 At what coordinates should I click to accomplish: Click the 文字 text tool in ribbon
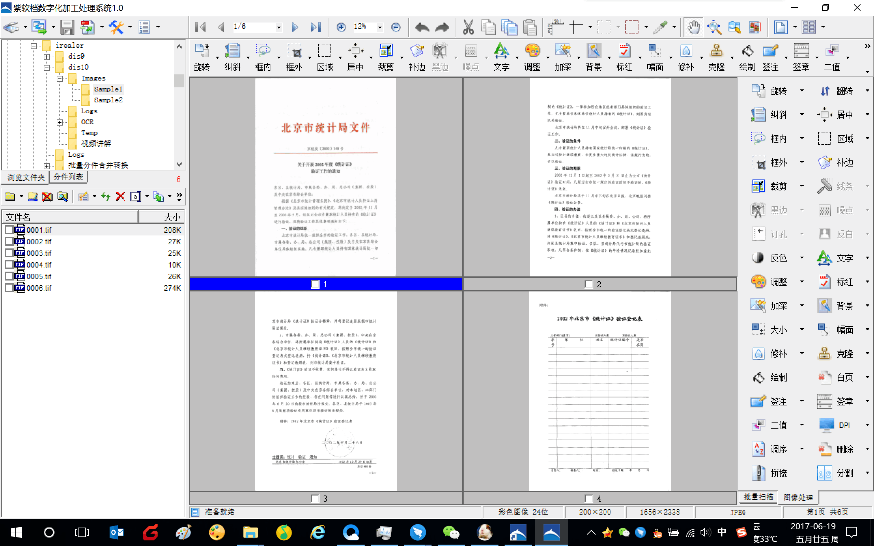(x=501, y=58)
